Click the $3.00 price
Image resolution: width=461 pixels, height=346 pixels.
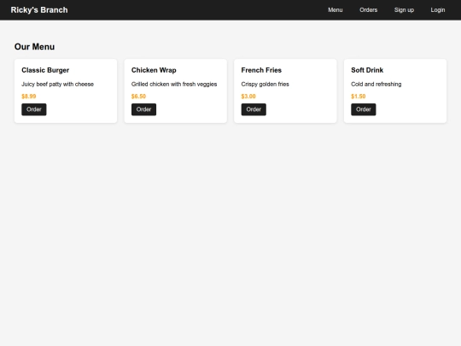[248, 97]
